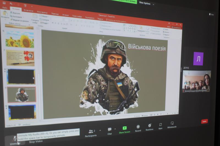
Task: Click the ribbon display options icon in the title bar
Action: coord(169,24)
